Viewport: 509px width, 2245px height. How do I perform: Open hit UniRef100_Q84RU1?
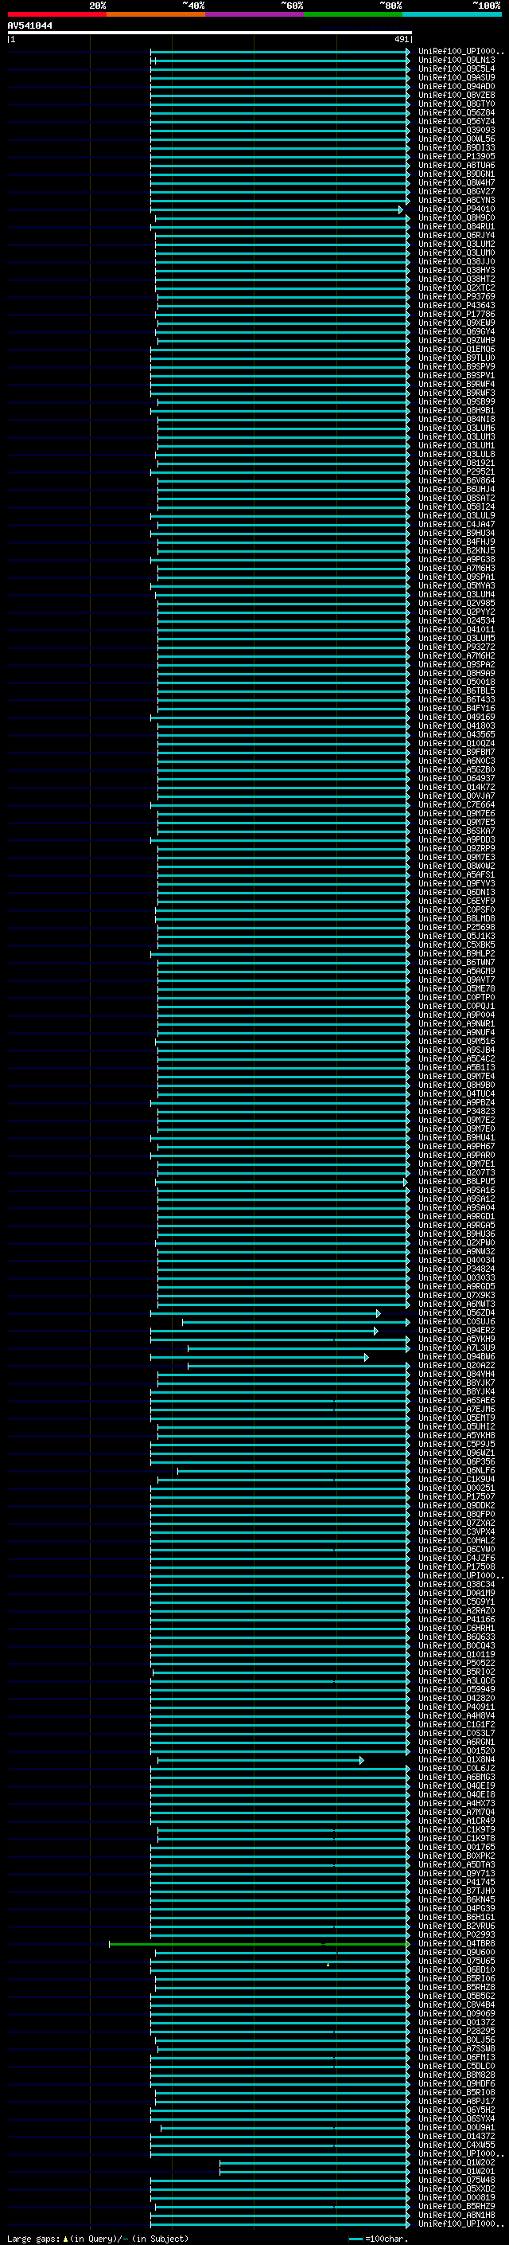[456, 227]
